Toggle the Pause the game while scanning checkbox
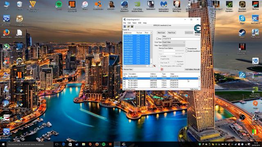The width and height of the screenshot is (262, 147). tap(159, 66)
